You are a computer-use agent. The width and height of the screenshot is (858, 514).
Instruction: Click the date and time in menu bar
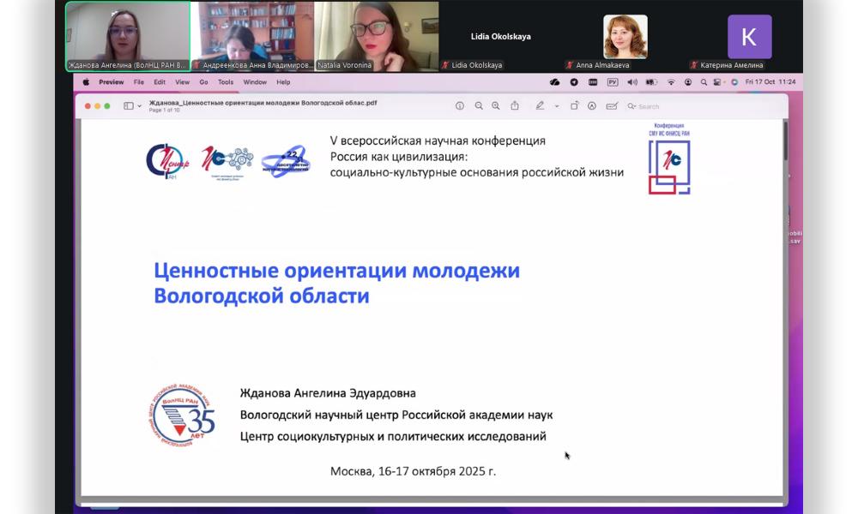pyautogui.click(x=770, y=82)
